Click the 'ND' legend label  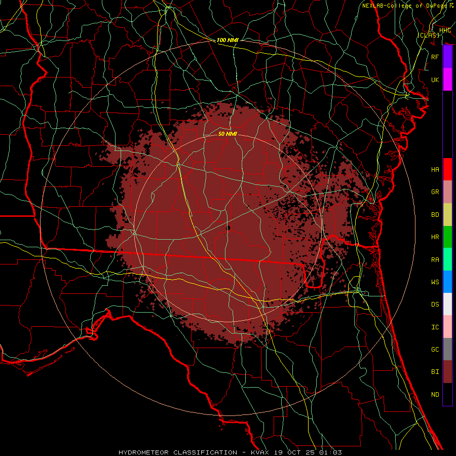(x=435, y=394)
